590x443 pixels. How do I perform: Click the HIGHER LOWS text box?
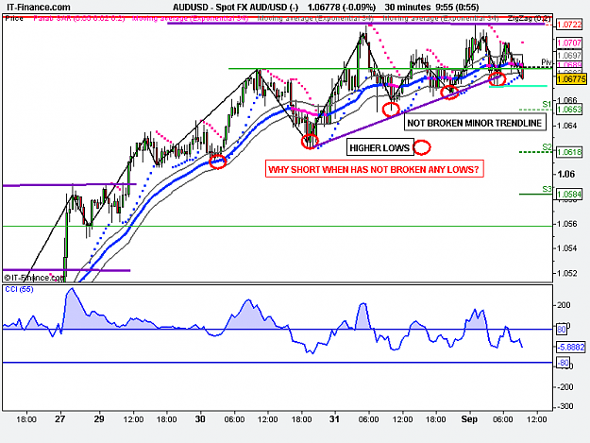click(x=379, y=148)
